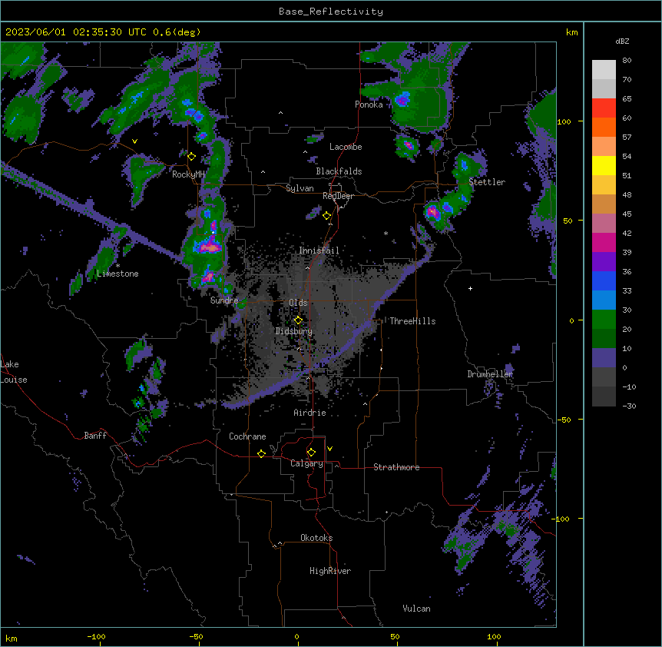Viewport: 662px width, 647px height.
Task: Click the Lacombe city label
Action: [x=346, y=147]
